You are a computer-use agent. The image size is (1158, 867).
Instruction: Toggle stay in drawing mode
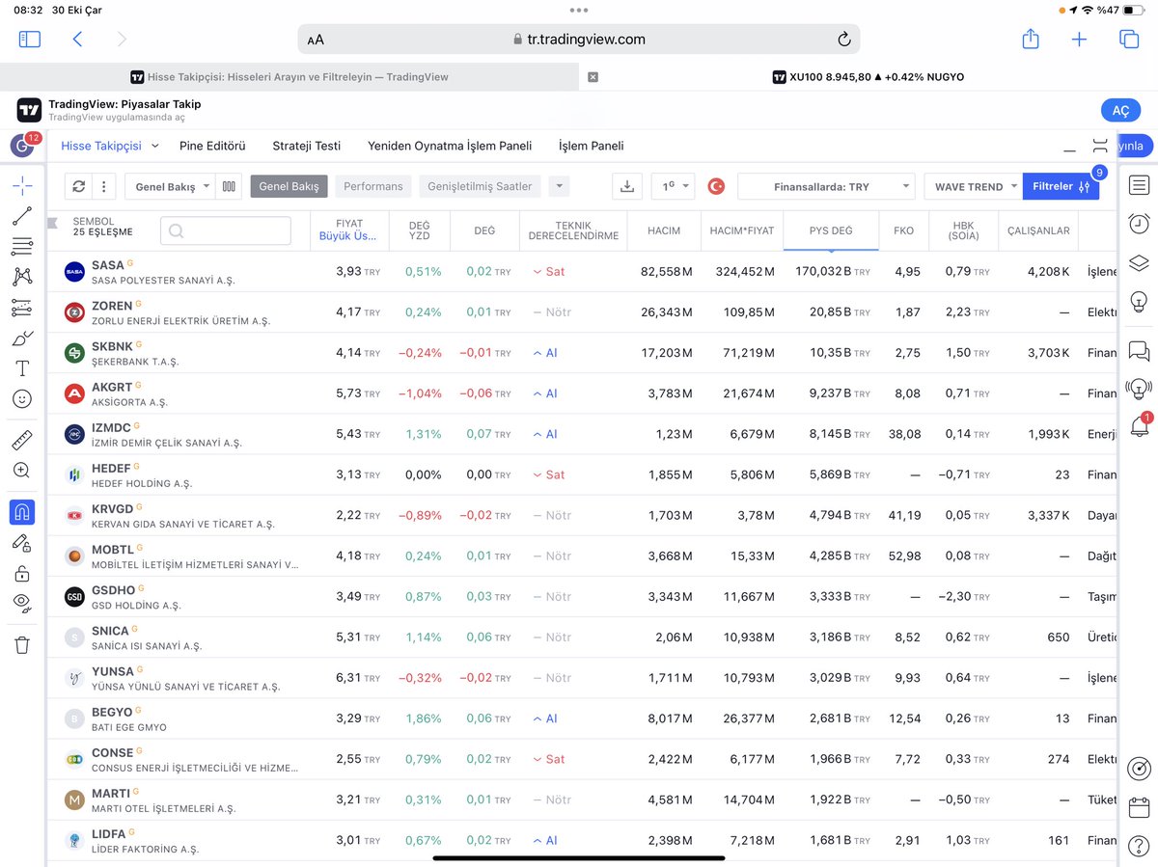click(22, 543)
